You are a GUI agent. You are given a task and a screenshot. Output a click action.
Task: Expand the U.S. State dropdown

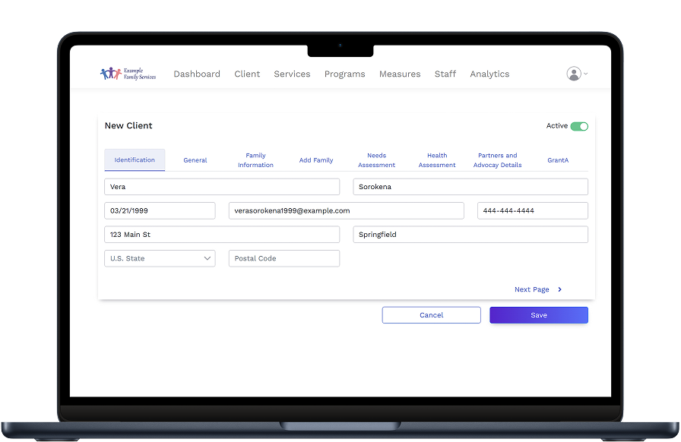(160, 258)
